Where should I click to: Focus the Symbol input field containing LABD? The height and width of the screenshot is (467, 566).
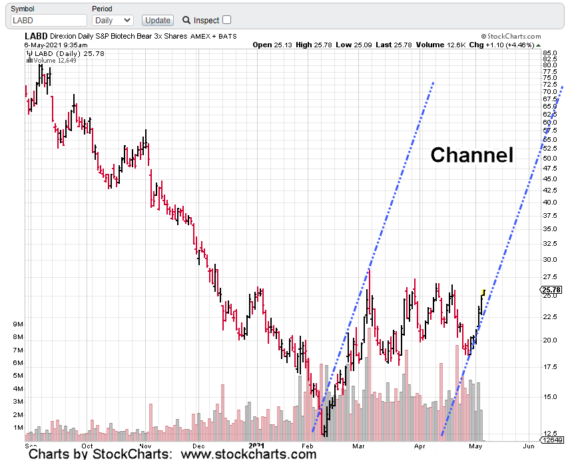[x=49, y=21]
